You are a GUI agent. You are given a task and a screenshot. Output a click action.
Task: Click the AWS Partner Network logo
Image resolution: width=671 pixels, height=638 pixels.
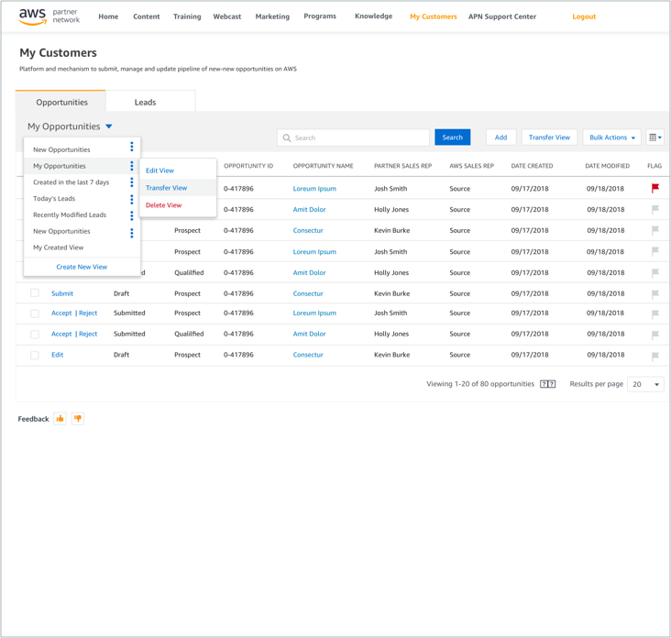[49, 16]
